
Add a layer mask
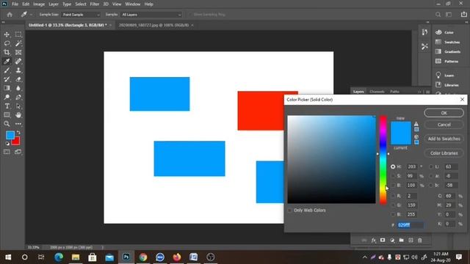(x=383, y=240)
